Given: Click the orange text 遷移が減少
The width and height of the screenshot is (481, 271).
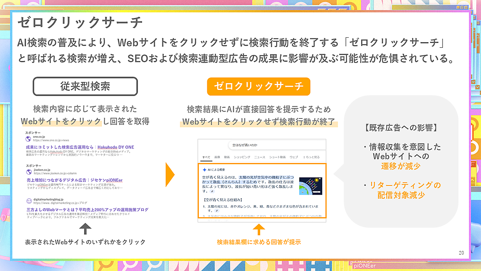Looking at the screenshot, I should point(401,165).
